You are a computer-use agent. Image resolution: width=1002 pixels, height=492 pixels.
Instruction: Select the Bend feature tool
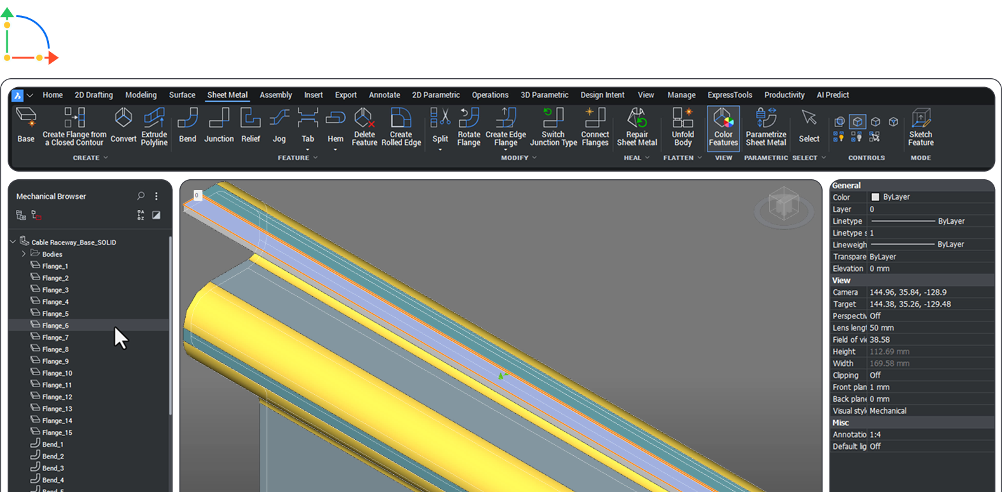[188, 126]
